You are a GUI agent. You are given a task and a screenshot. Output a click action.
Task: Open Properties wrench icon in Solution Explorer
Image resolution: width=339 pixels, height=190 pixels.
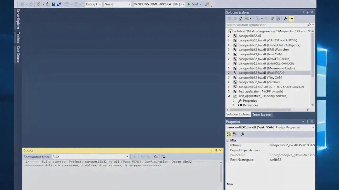[x=285, y=19]
